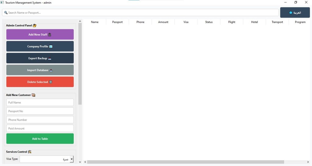The height and width of the screenshot is (166, 312).
Task: Click the Program column header
Action: point(300,22)
